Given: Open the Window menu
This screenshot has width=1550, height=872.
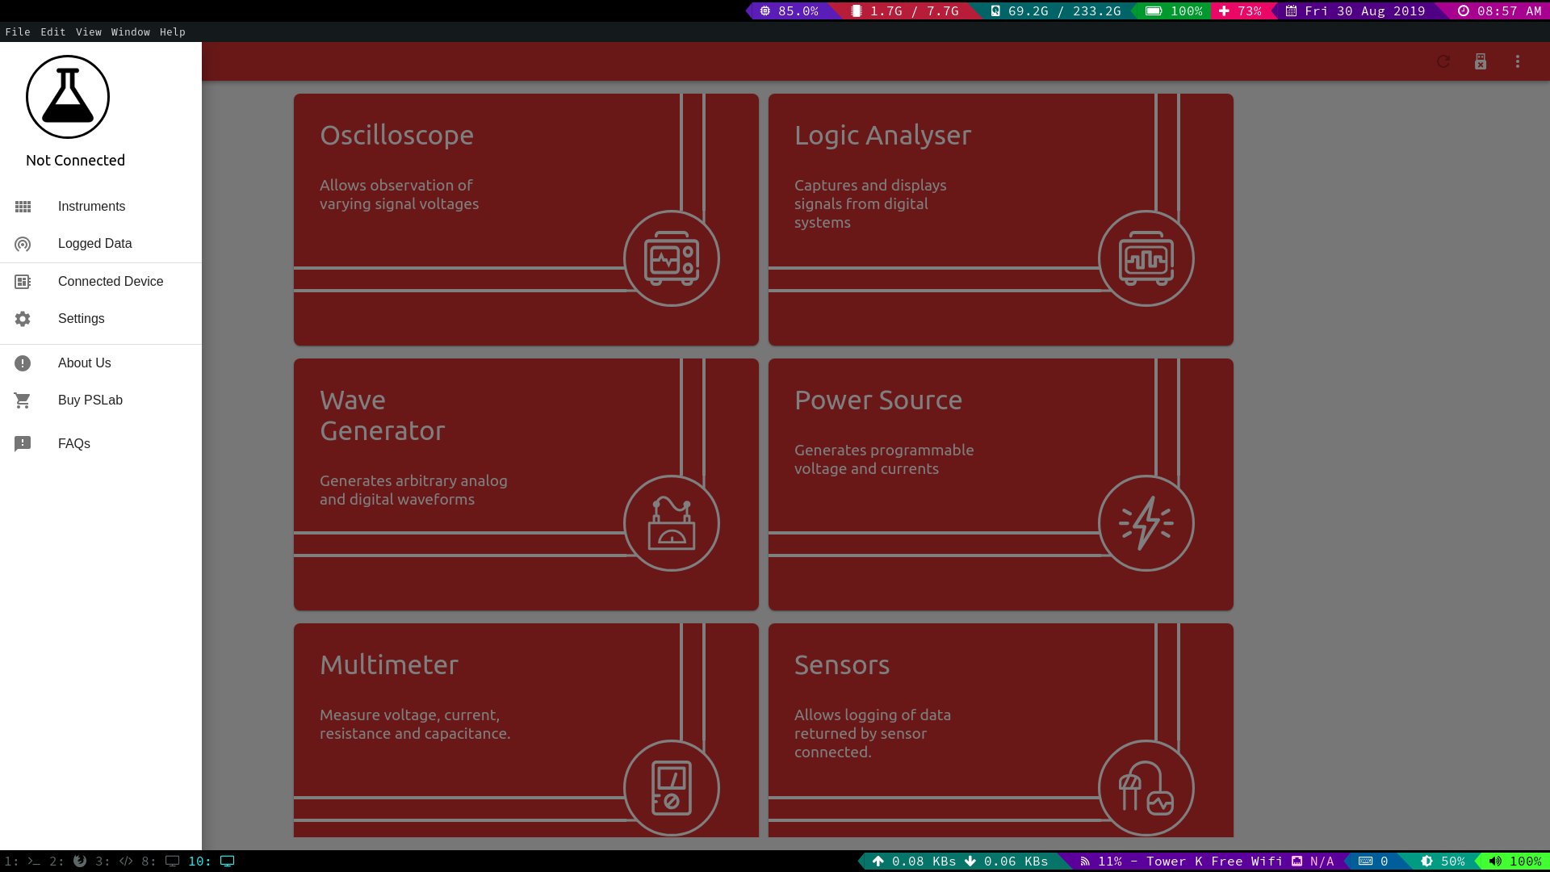Looking at the screenshot, I should point(130,32).
